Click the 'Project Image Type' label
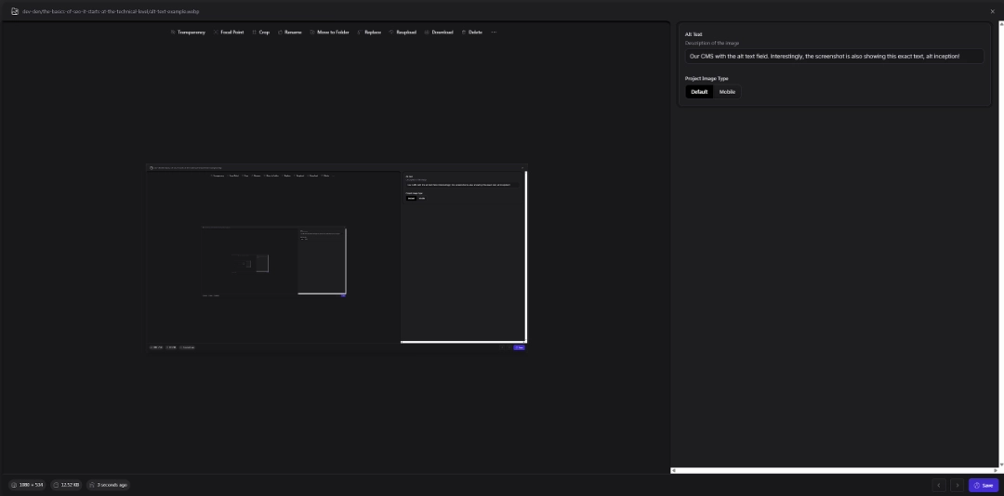The image size is (1004, 496). click(707, 78)
